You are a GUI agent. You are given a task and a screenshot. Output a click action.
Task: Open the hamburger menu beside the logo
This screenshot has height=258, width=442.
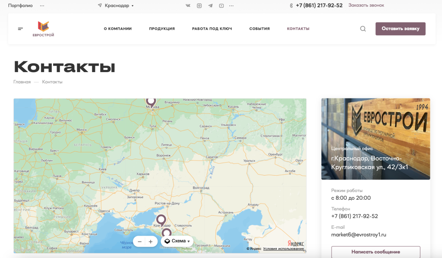(x=20, y=29)
